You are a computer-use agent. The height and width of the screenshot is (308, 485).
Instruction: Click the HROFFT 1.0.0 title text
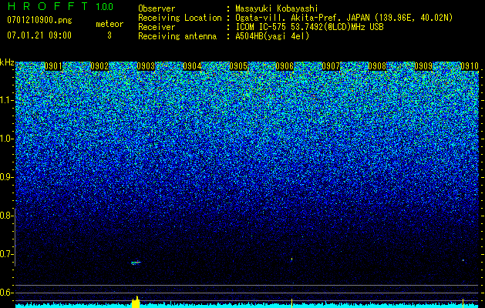click(60, 6)
